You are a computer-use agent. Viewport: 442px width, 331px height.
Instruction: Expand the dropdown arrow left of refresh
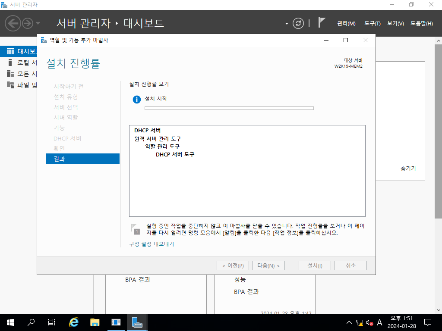tap(287, 24)
